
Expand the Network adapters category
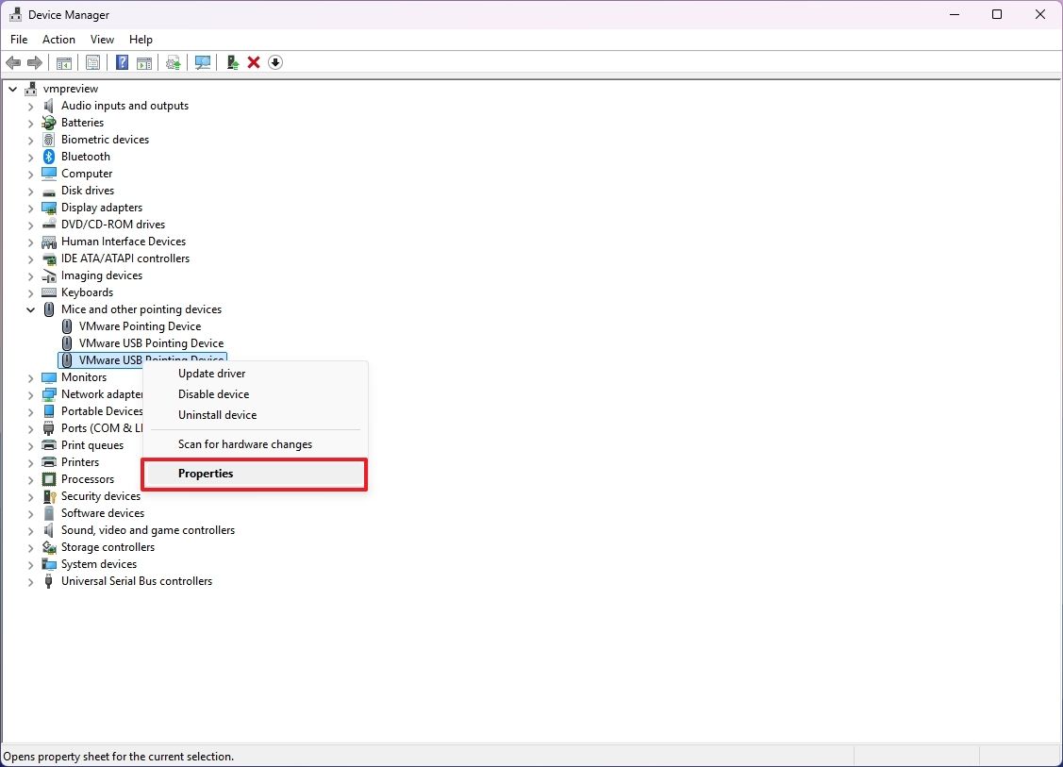click(30, 394)
